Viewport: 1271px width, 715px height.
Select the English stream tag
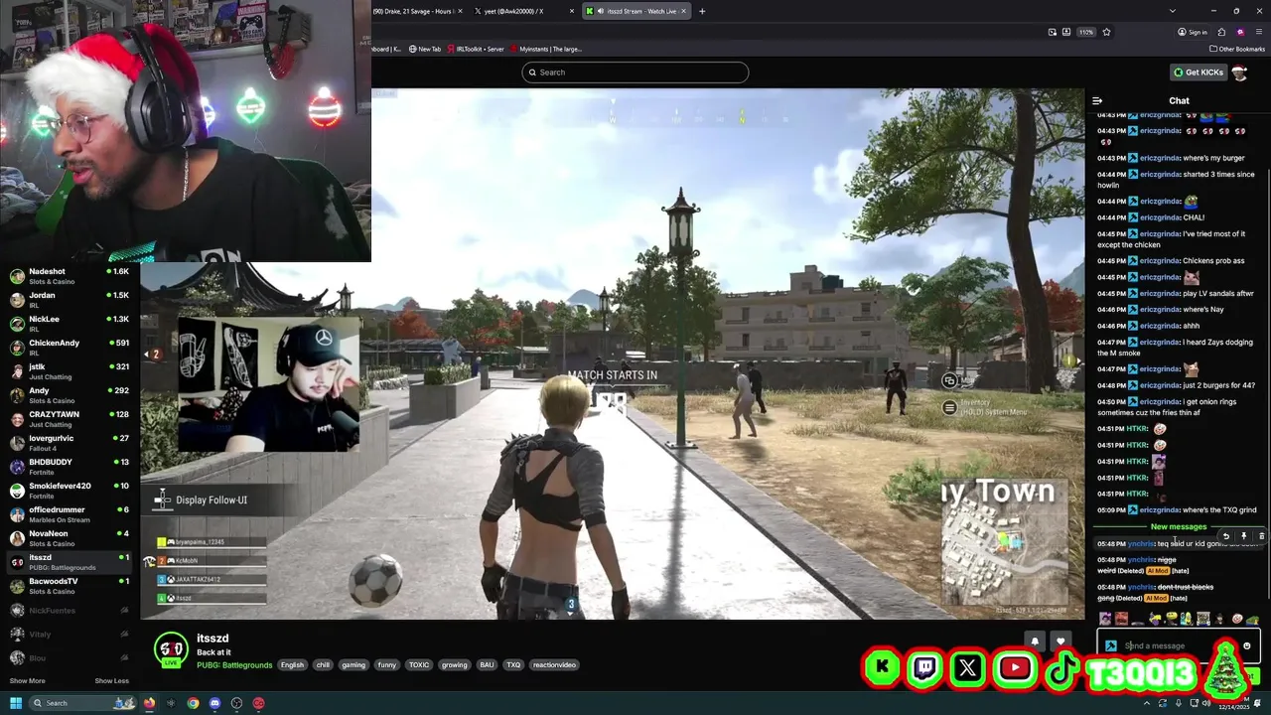coord(292,665)
